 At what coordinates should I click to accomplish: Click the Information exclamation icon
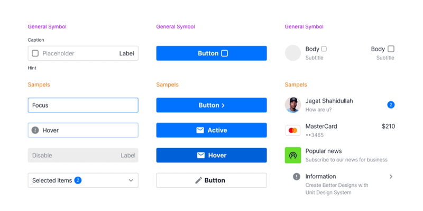click(297, 177)
